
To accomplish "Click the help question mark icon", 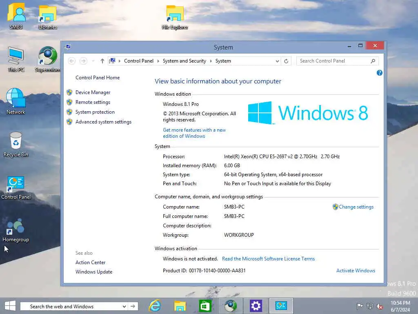I will [x=379, y=73].
